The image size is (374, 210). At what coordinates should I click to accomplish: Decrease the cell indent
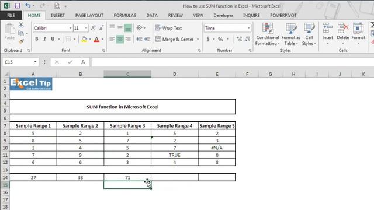coord(139,39)
